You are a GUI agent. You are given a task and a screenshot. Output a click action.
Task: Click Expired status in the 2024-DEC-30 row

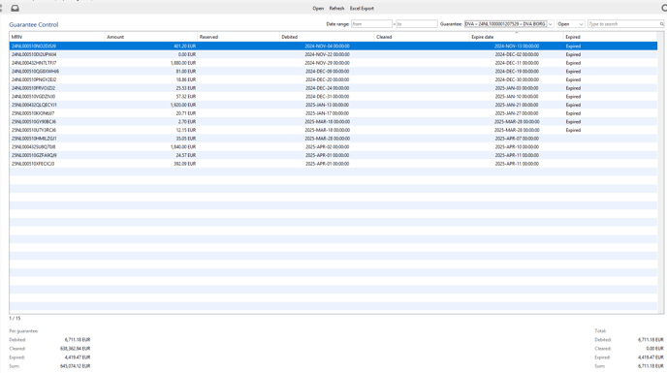coord(573,79)
